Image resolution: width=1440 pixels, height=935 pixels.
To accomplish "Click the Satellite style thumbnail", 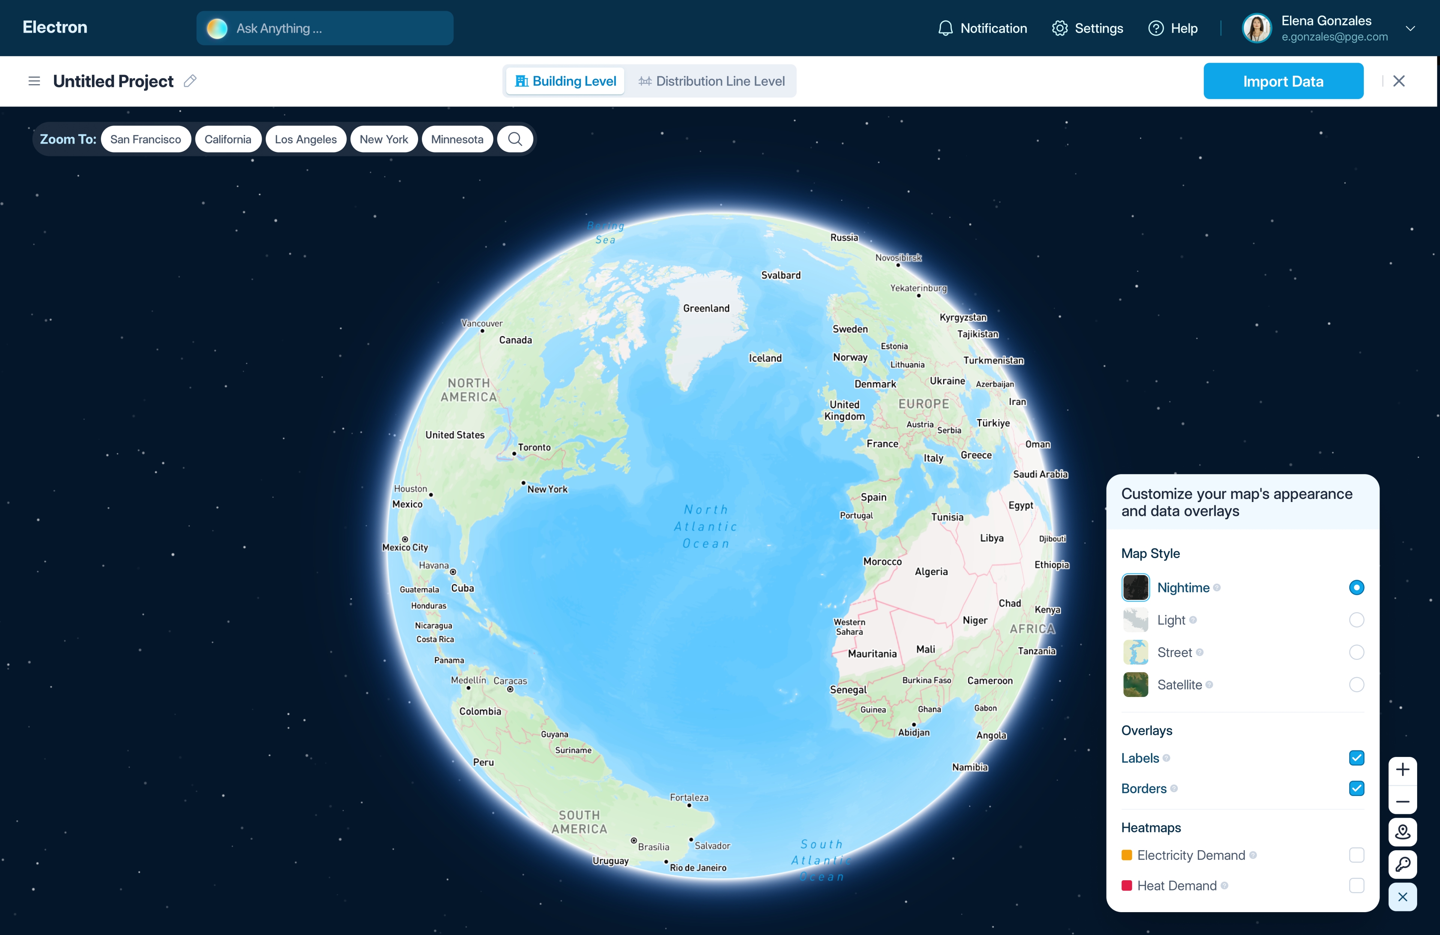I will click(1135, 685).
